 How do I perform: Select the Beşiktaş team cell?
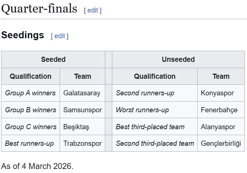[76, 127]
